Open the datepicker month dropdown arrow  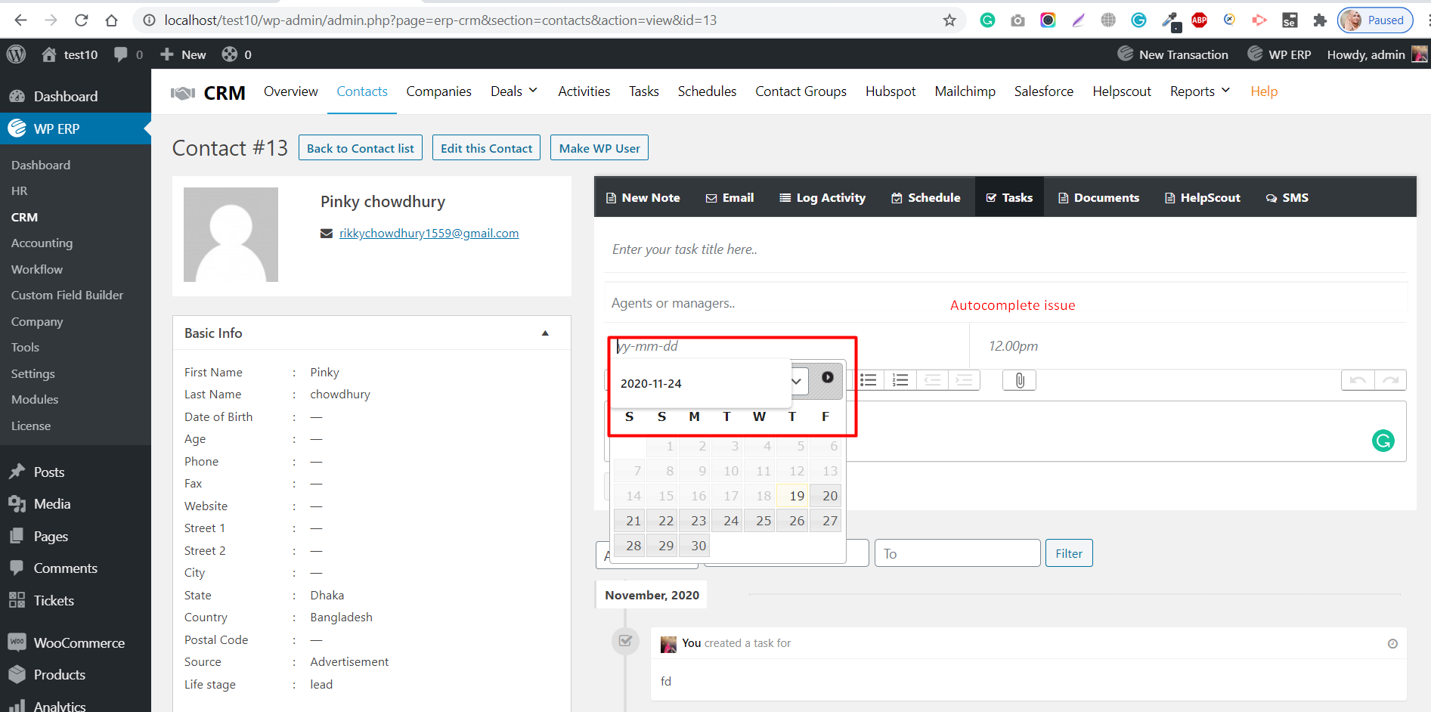coord(797,381)
